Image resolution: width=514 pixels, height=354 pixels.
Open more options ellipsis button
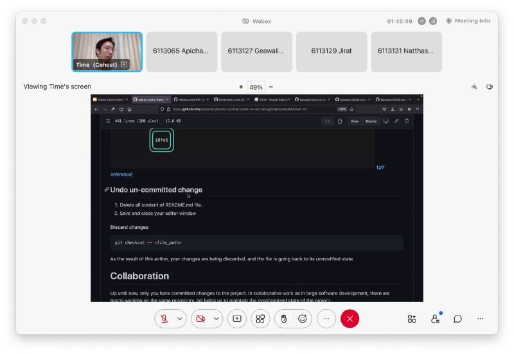pos(326,319)
